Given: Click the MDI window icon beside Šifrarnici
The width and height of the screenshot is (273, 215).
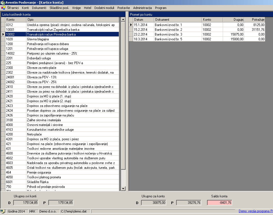Looking at the screenshot, I should [x=3, y=8].
